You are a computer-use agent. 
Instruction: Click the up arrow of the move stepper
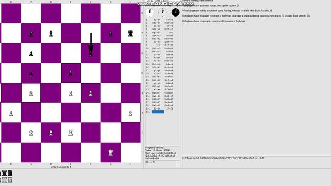pyautogui.click(x=178, y=162)
